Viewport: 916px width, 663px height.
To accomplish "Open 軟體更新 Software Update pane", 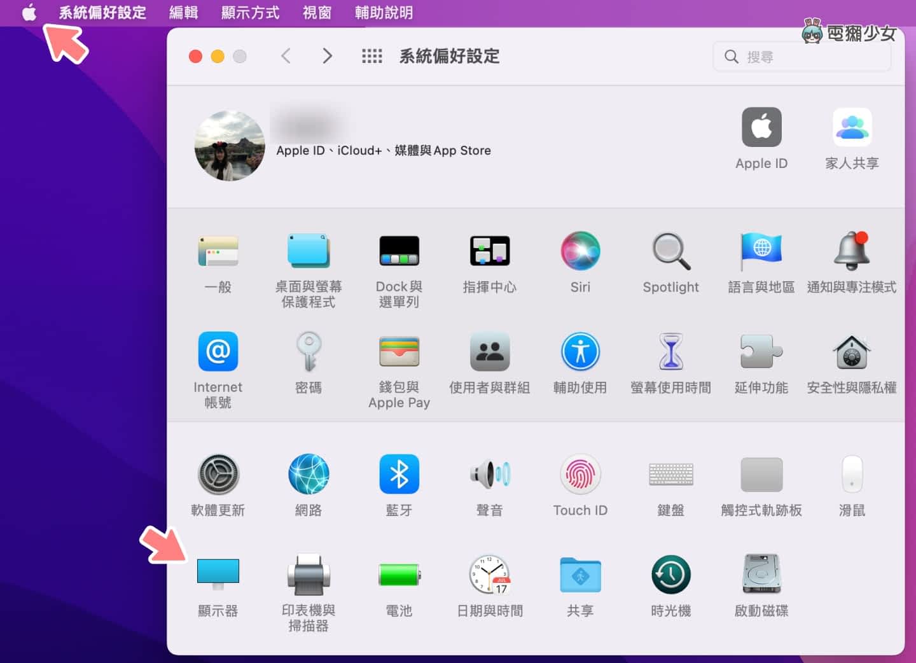I will pyautogui.click(x=218, y=475).
